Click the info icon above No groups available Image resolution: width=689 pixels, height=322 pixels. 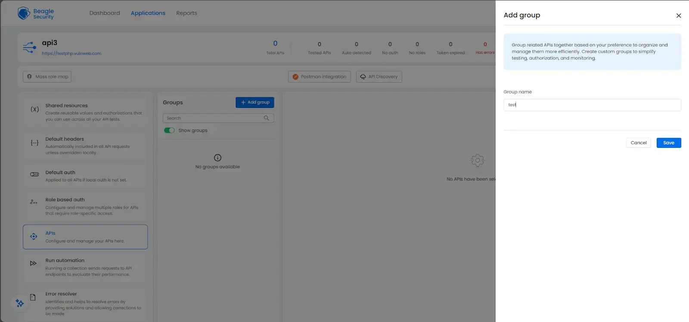pyautogui.click(x=217, y=158)
